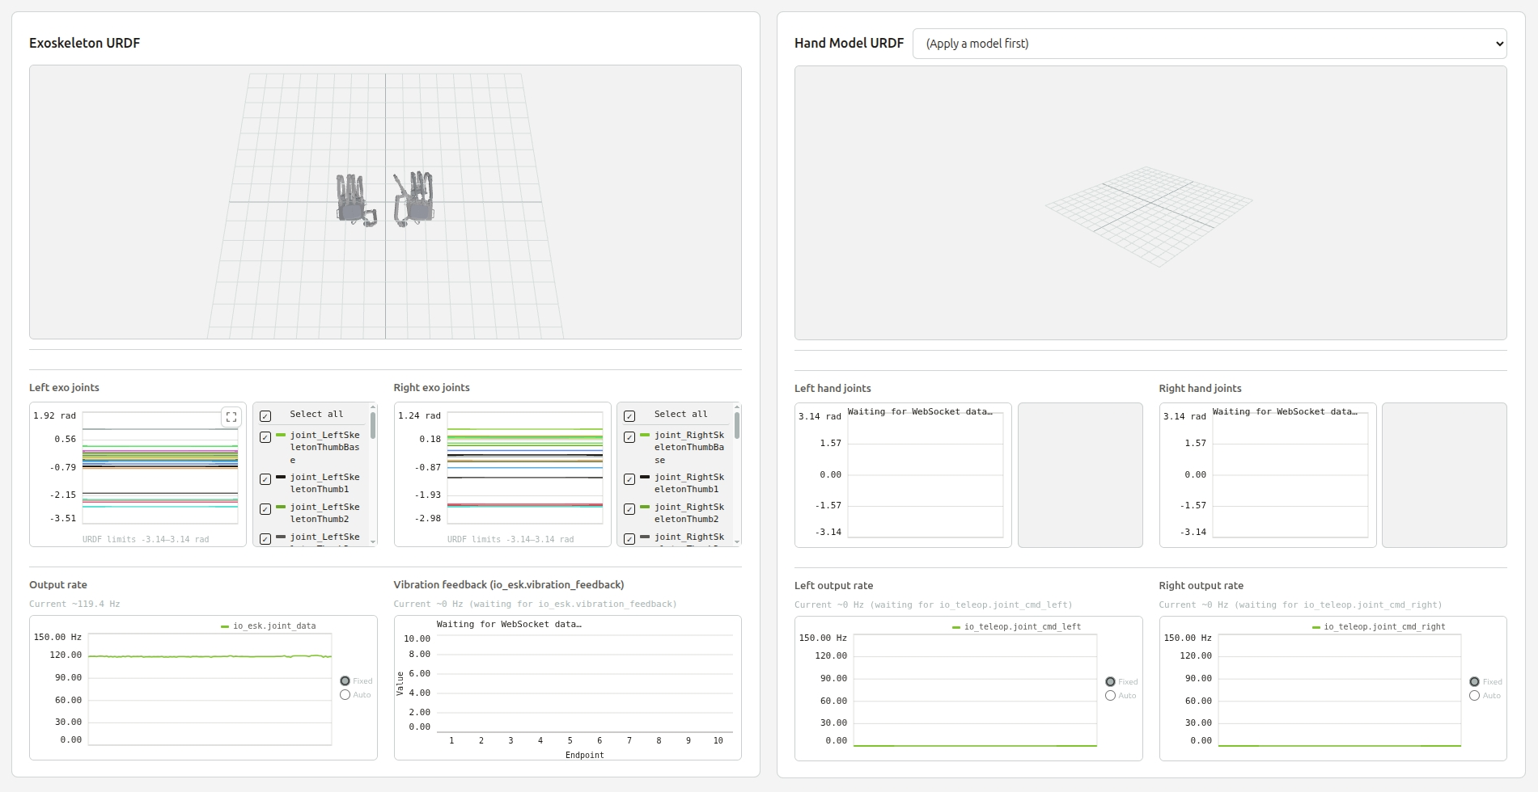The width and height of the screenshot is (1538, 792).
Task: Select Fixed scale for Right output rate
Action: pos(1475,682)
